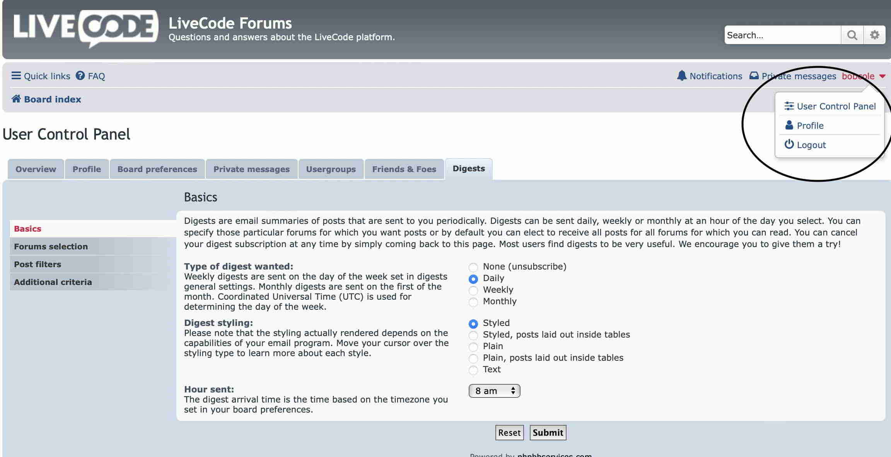
Task: Select the Weekly digest radio button
Action: pos(473,290)
